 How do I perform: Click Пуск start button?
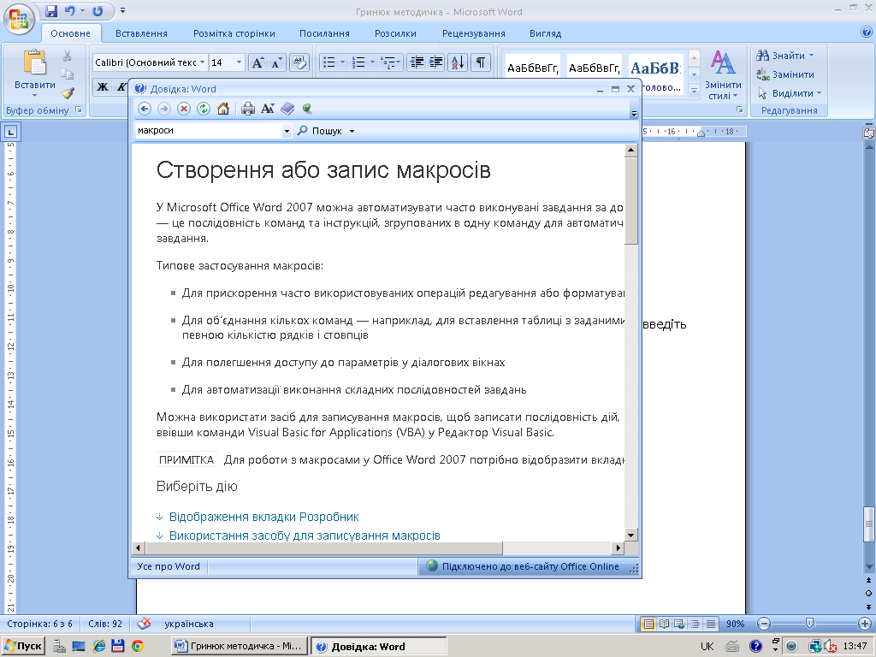tap(23, 647)
